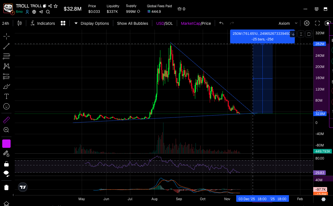Click the TradingView logo button
This screenshot has height=206, width=333.
coord(23,187)
